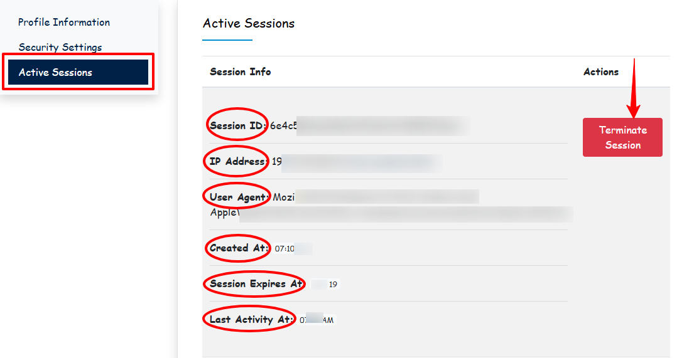Go to Security Settings
694x358 pixels.
tap(60, 48)
